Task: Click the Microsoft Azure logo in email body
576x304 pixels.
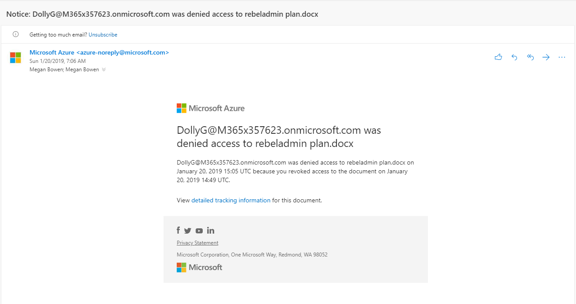Action: click(211, 108)
